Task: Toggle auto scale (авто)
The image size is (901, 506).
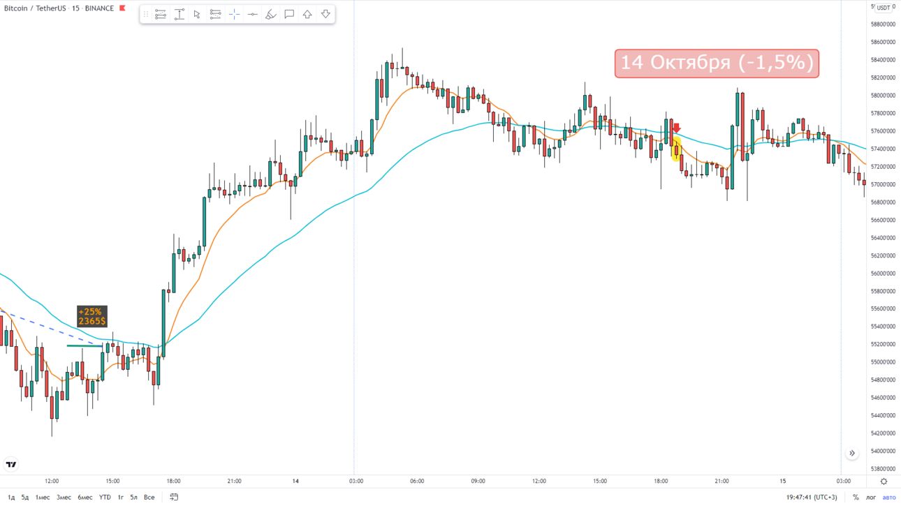Action: coord(889,498)
